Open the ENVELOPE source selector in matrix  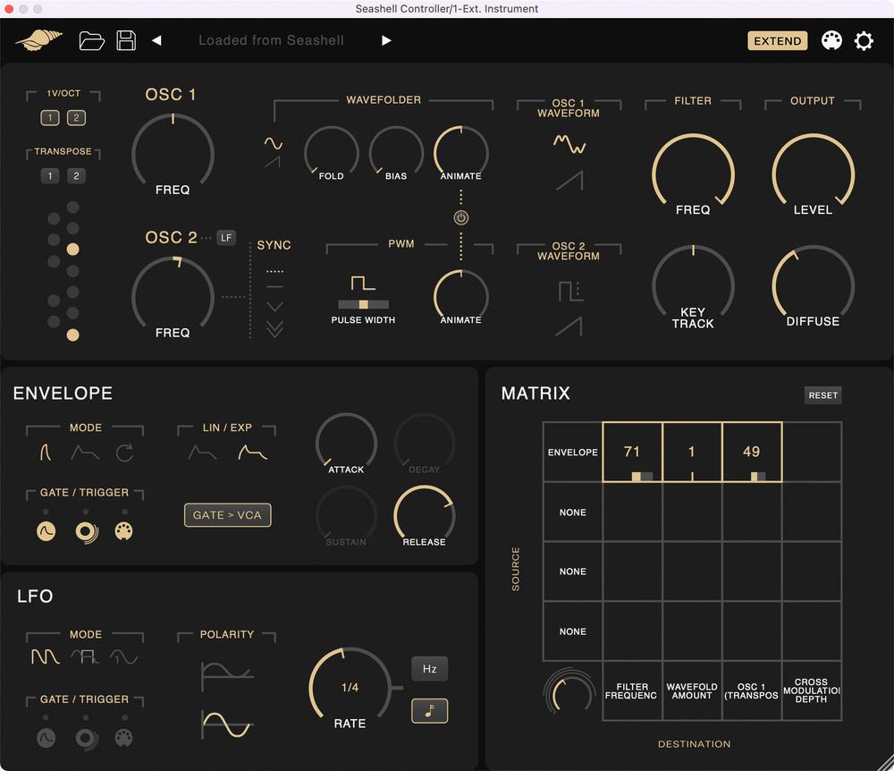(572, 453)
